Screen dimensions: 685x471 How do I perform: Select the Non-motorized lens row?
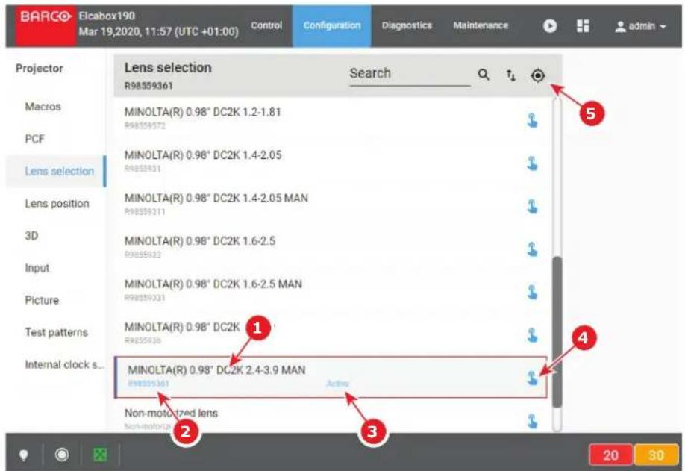pos(331,417)
